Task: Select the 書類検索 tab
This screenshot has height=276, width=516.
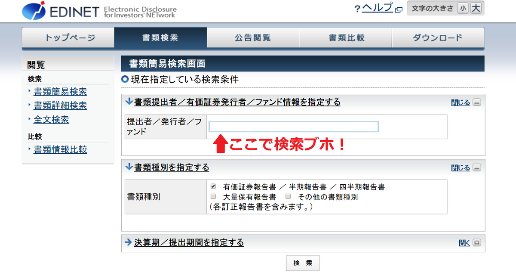Action: coord(160,37)
